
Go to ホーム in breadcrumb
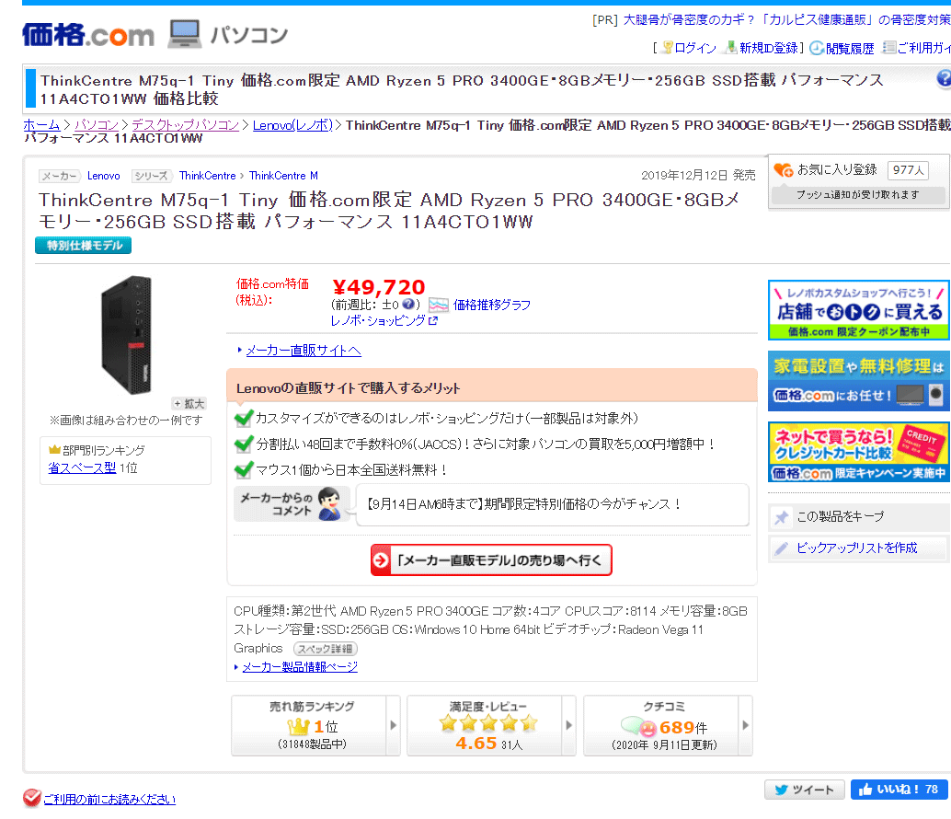[x=41, y=125]
